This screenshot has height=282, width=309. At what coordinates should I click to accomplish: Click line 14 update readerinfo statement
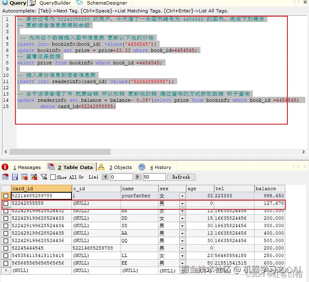tap(158, 100)
